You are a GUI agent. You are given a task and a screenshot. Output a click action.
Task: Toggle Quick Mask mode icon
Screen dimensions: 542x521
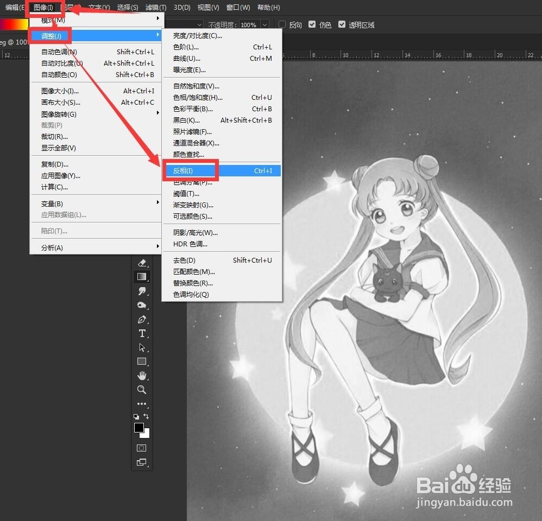click(142, 448)
